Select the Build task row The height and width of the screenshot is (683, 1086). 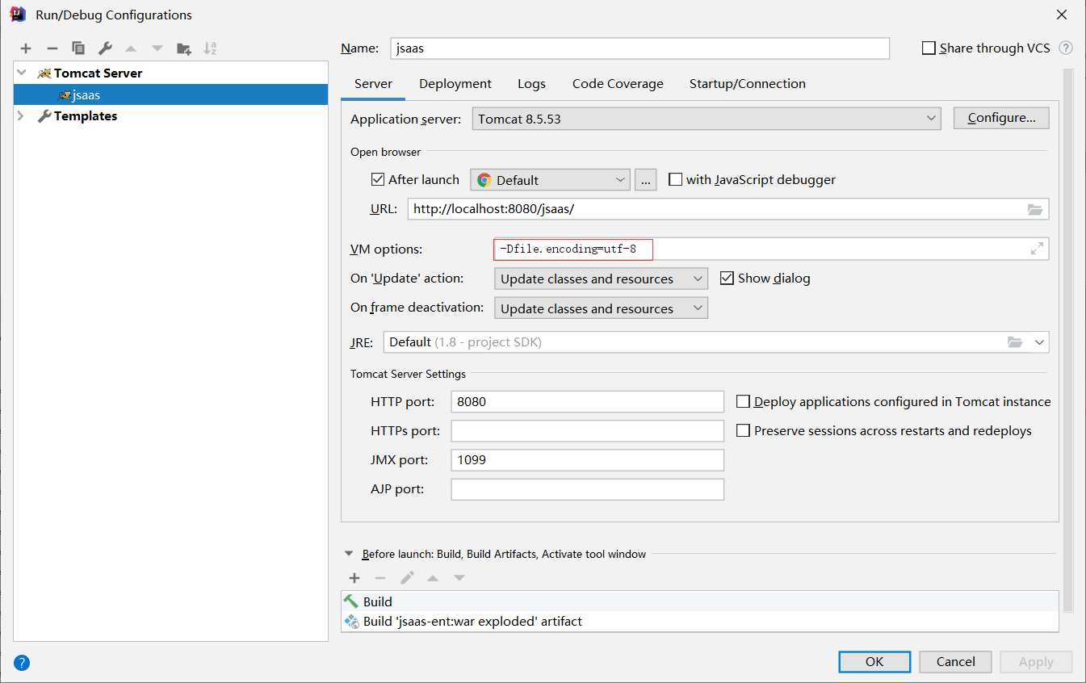click(699, 601)
